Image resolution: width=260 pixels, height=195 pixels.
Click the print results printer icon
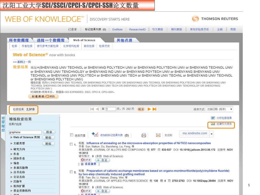point(144,135)
